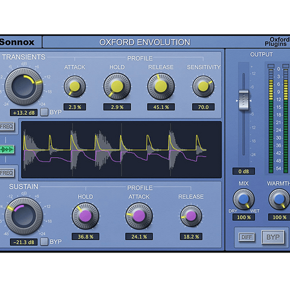Click the lower FREQ button

pos(7,173)
